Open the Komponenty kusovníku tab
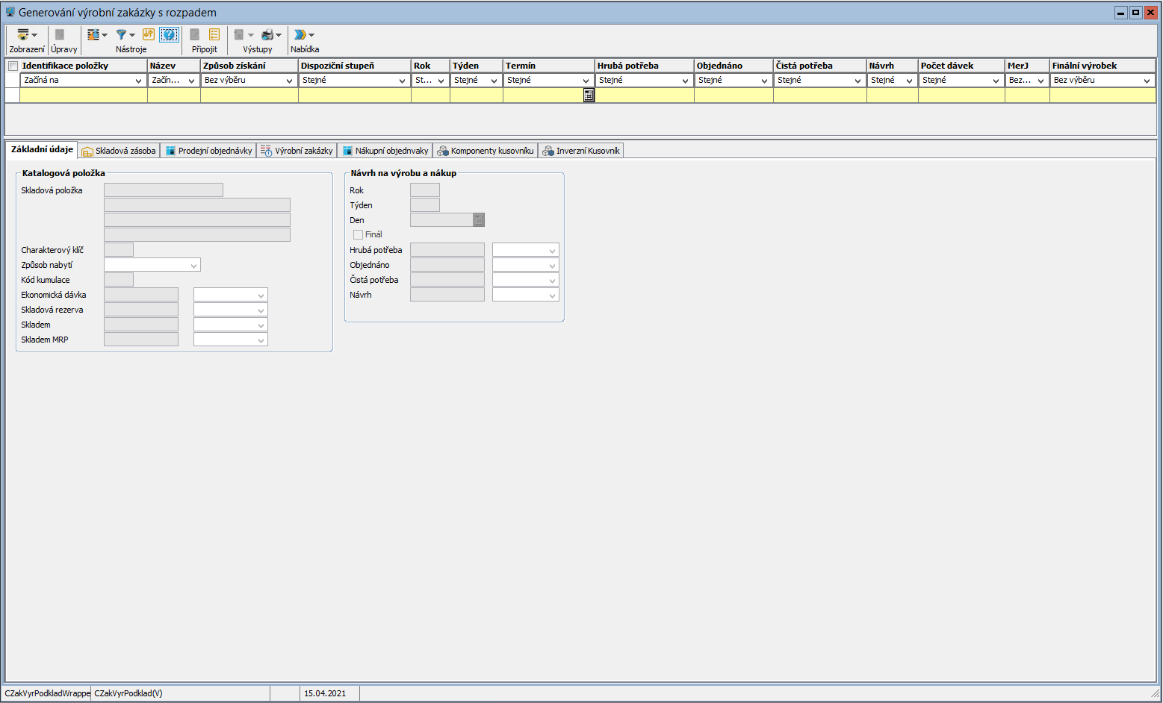 pyautogui.click(x=486, y=151)
